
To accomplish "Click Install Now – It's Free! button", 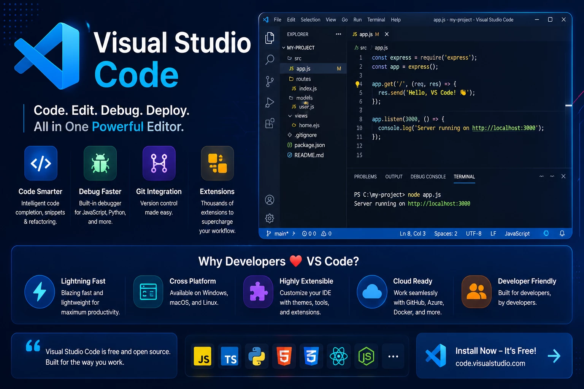I will [x=494, y=356].
